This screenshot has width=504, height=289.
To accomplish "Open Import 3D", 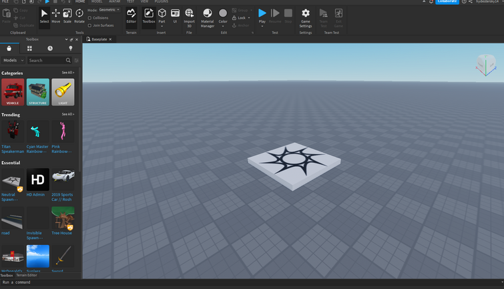I will (x=189, y=17).
